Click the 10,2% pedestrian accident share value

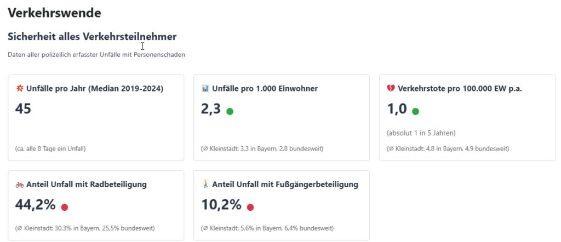coord(221,205)
